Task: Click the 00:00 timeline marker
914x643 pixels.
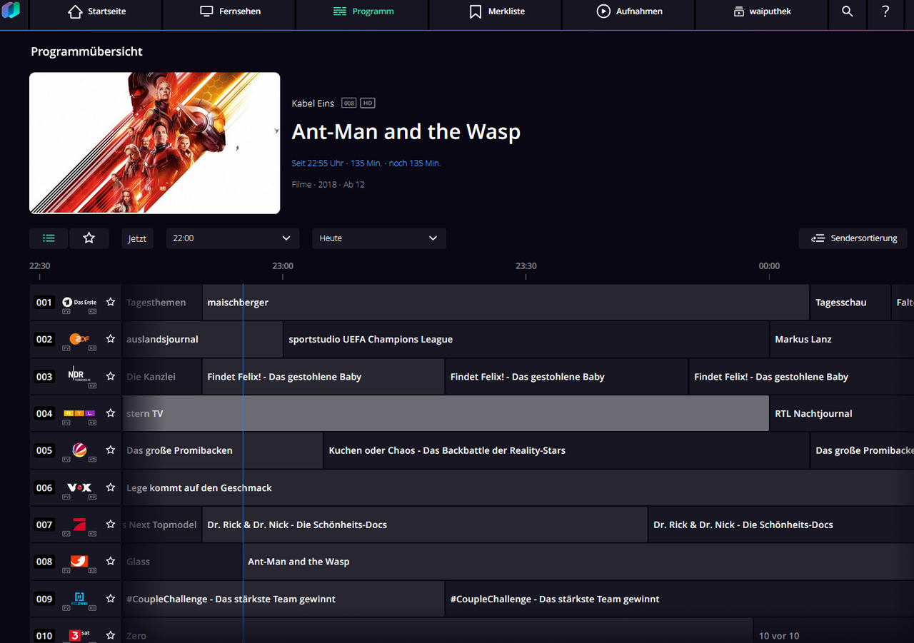Action: point(769,266)
